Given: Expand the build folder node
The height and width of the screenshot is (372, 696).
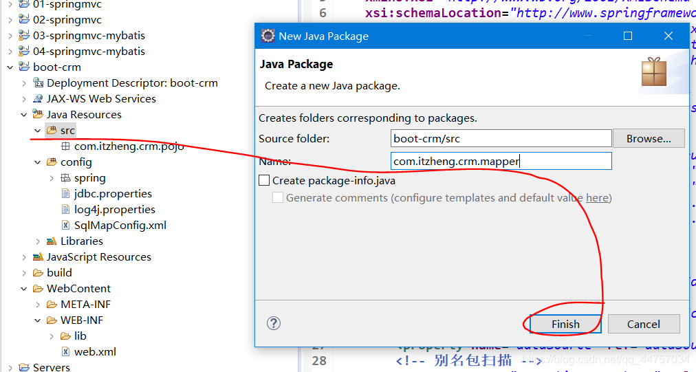Looking at the screenshot, I should coord(24,273).
